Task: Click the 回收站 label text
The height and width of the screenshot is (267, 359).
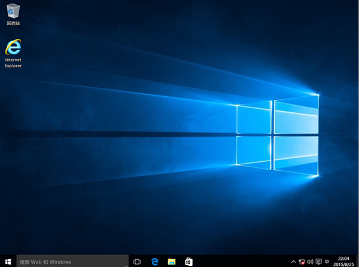Action: (13, 23)
